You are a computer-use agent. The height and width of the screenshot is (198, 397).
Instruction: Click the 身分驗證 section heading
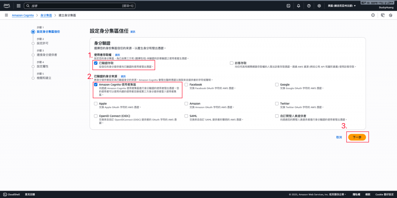coord(102,43)
